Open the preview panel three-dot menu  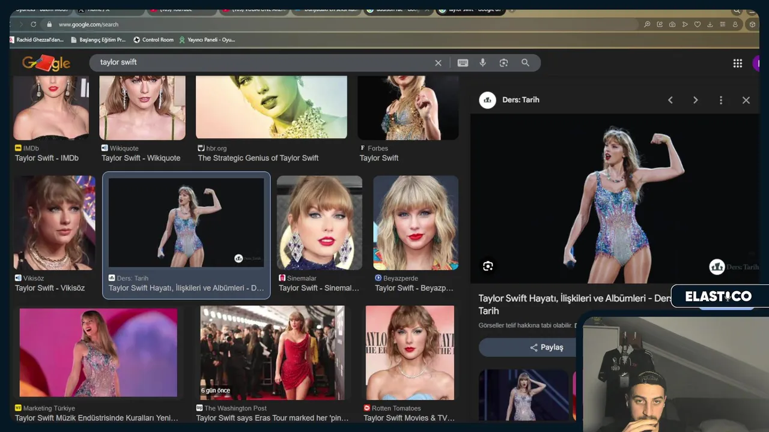pos(721,100)
